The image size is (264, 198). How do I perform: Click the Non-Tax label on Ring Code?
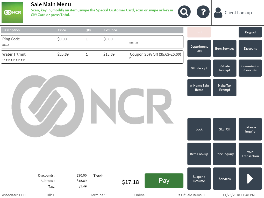(x=133, y=43)
